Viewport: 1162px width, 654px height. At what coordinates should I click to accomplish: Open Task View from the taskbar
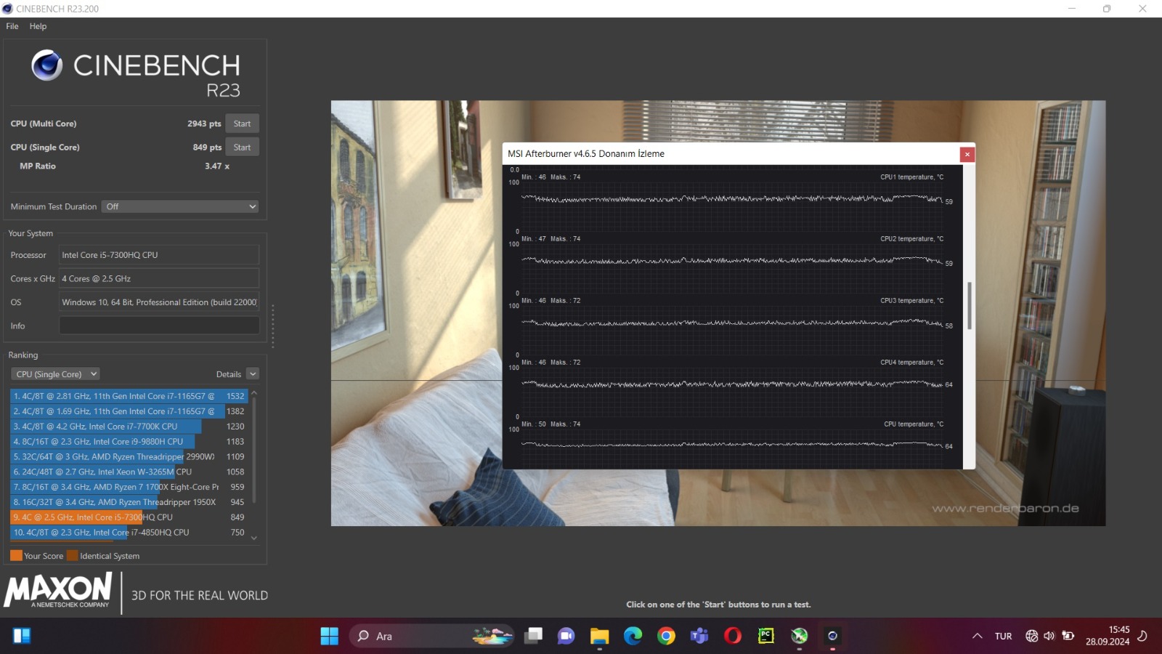(x=534, y=636)
